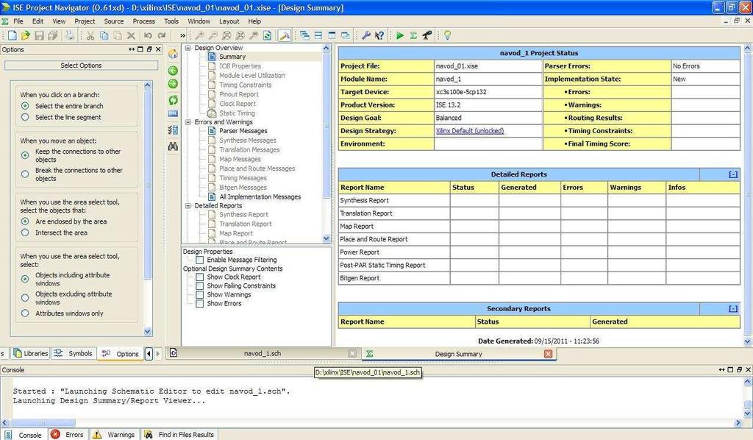Check the Show Clock Report box
753x440 pixels.
pyautogui.click(x=200, y=277)
